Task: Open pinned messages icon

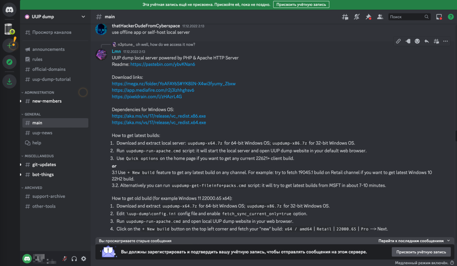Action: point(368,17)
